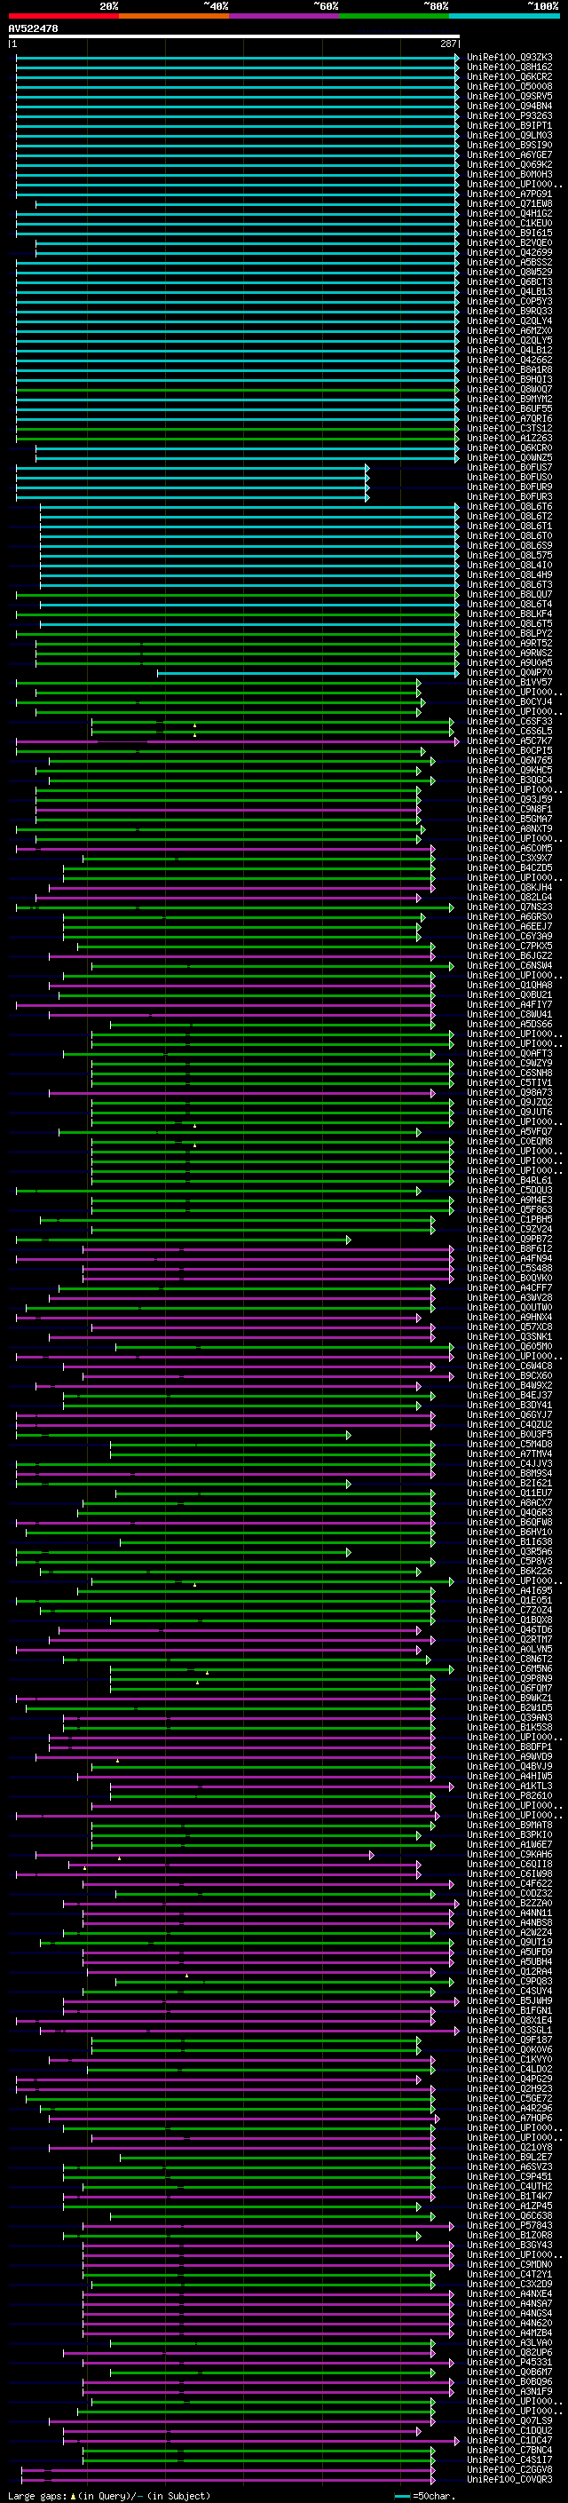Select hit label UniRef100_Q6BCT3

pyautogui.click(x=509, y=281)
